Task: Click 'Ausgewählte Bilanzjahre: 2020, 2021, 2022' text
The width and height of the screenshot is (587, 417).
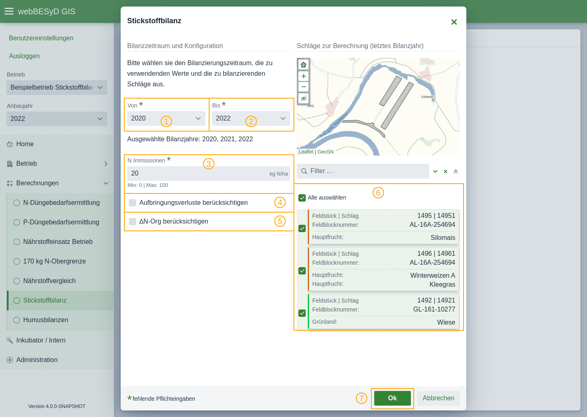Action: [190, 139]
